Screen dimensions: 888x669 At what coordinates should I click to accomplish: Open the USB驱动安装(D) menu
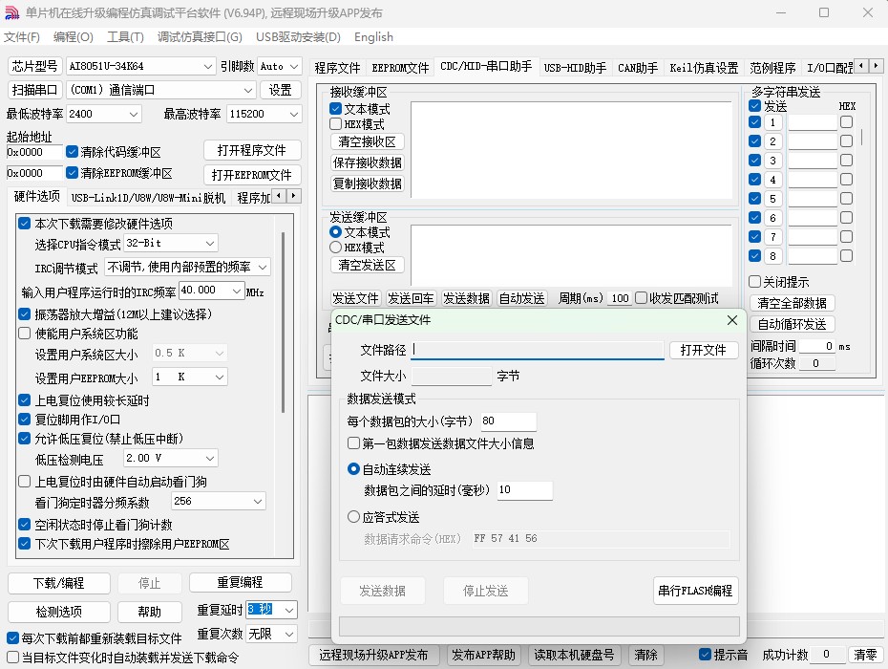pos(298,37)
